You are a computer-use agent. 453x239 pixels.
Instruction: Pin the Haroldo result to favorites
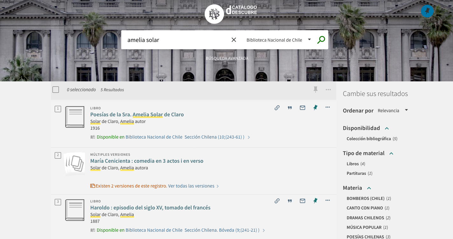click(315, 201)
